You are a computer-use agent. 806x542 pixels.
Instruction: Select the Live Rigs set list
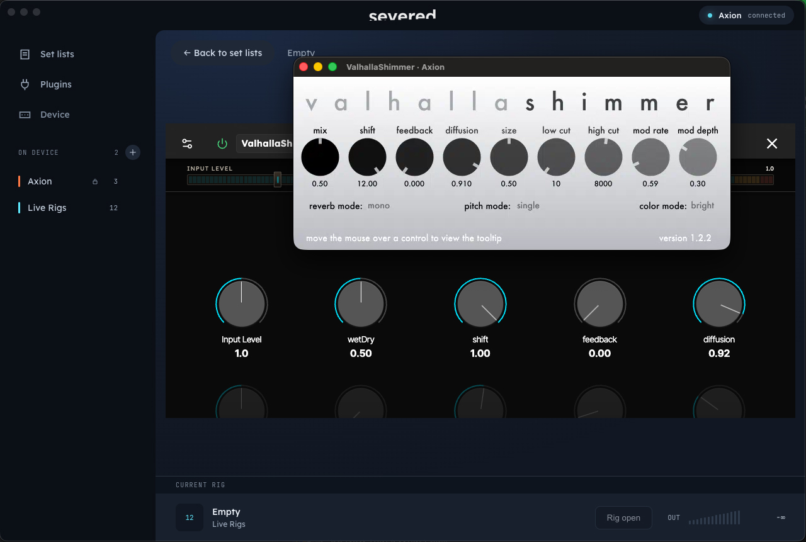[x=69, y=208]
